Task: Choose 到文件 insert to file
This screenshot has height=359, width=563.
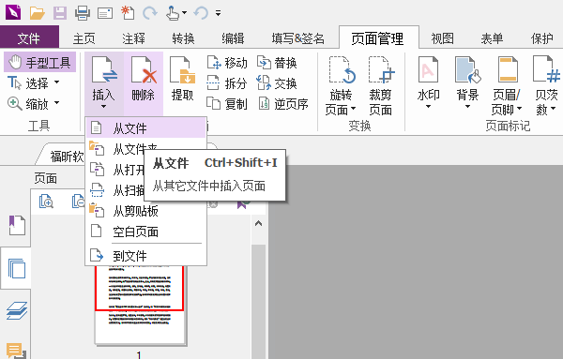Action: (146, 256)
